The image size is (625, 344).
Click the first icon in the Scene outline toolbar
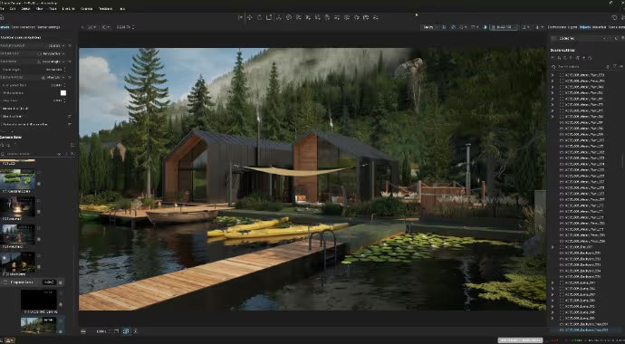[x=553, y=58]
